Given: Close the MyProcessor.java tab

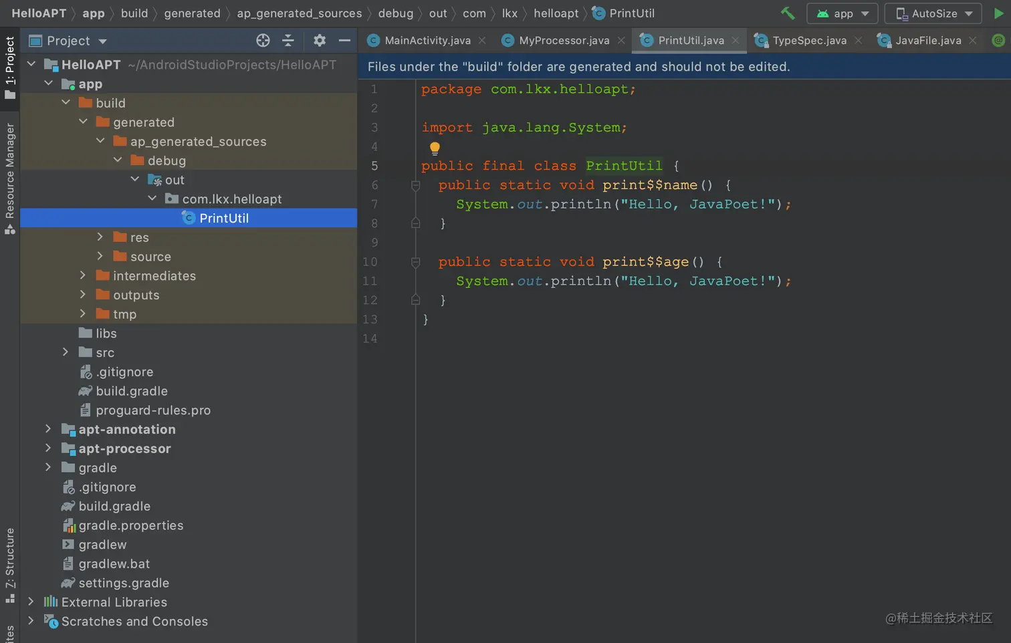Looking at the screenshot, I should pos(621,41).
